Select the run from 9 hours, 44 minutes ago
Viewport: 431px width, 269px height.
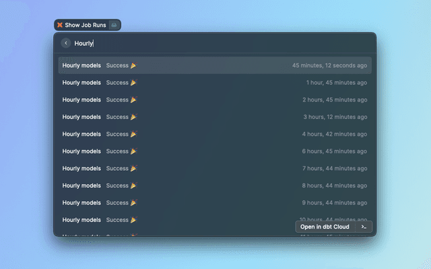tap(215, 202)
